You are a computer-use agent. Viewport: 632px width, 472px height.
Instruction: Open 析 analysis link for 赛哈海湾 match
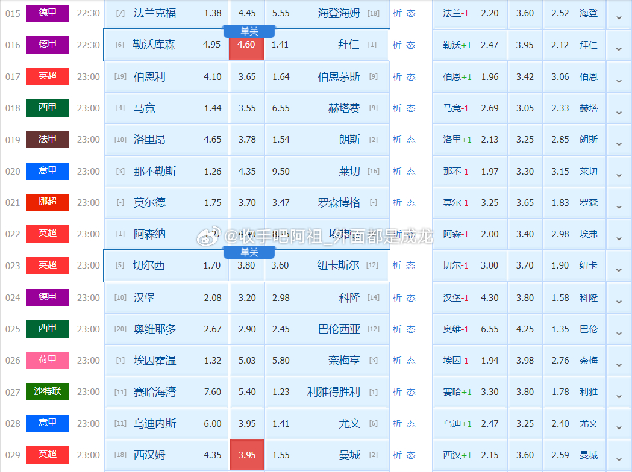pos(398,391)
